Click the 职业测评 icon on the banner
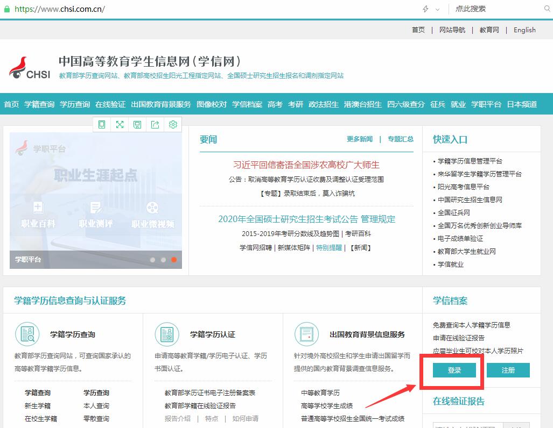The width and height of the screenshot is (553, 428). 95,208
